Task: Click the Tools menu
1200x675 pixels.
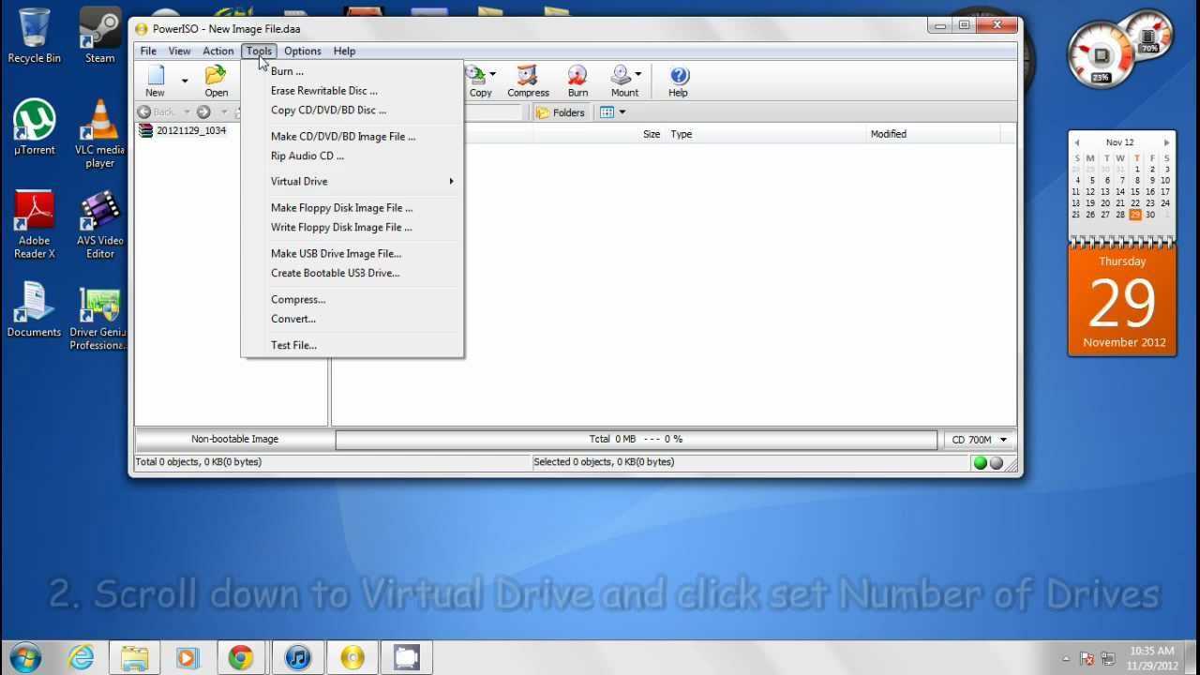Action: tap(259, 52)
